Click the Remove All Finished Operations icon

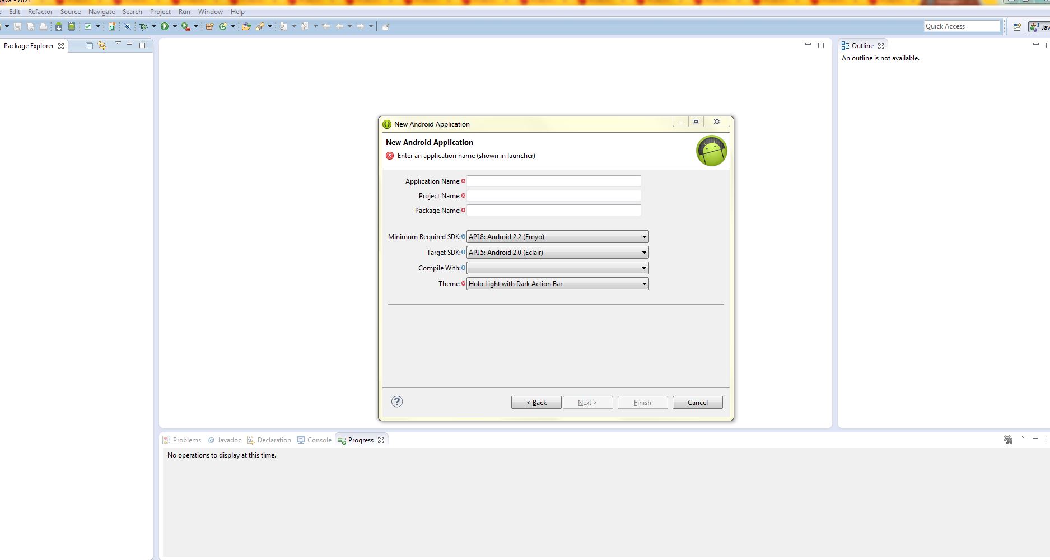1008,440
